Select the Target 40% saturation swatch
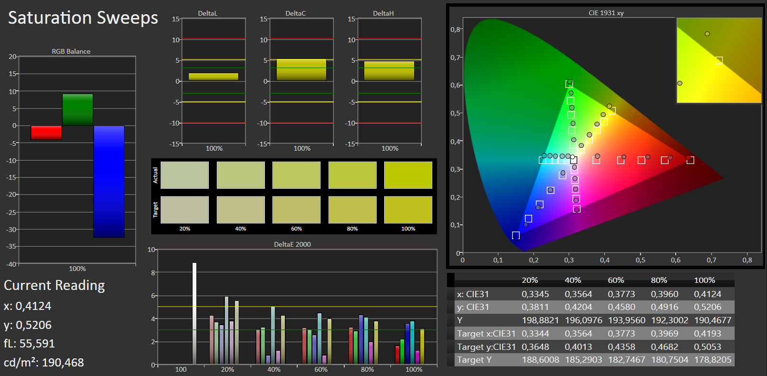This screenshot has width=767, height=376. [241, 210]
